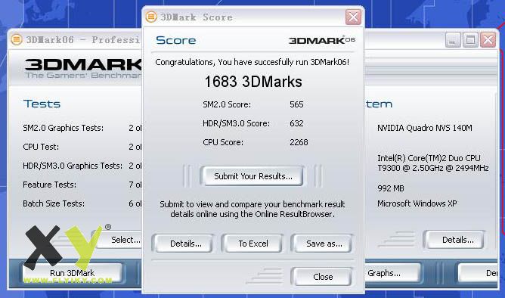Click X on 3DMark Score title bar
Image resolution: width=505 pixels, height=298 pixels.
coord(353,17)
